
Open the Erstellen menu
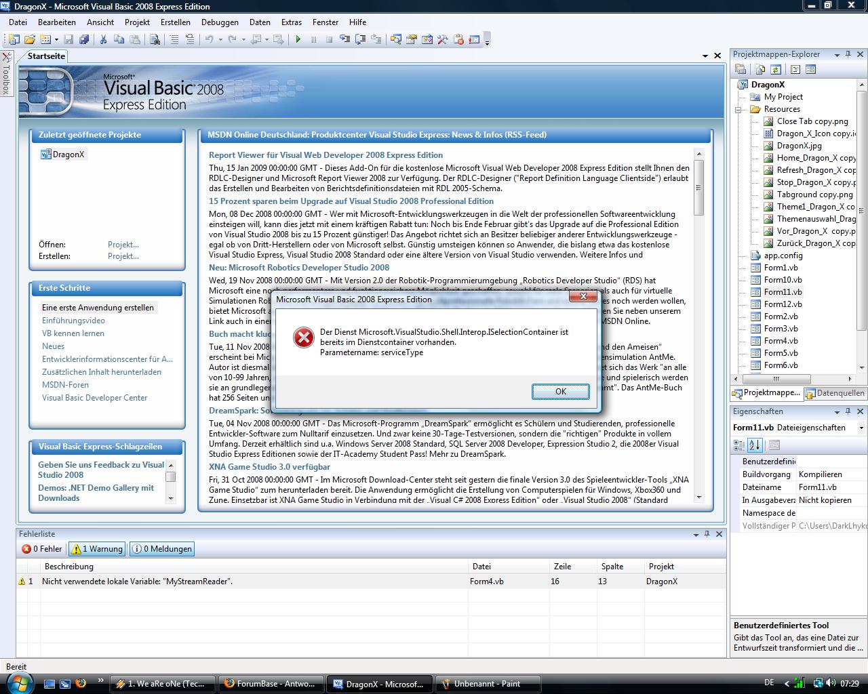pos(176,22)
